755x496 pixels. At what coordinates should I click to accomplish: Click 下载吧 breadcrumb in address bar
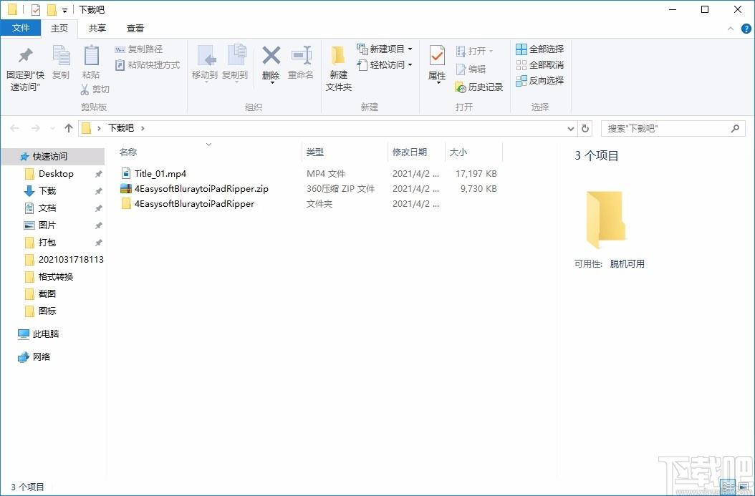120,128
